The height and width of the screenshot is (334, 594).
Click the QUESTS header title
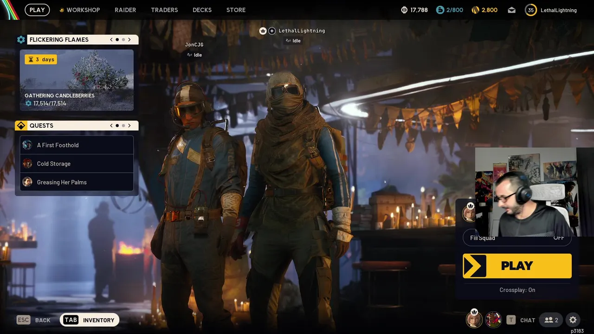coord(41,126)
